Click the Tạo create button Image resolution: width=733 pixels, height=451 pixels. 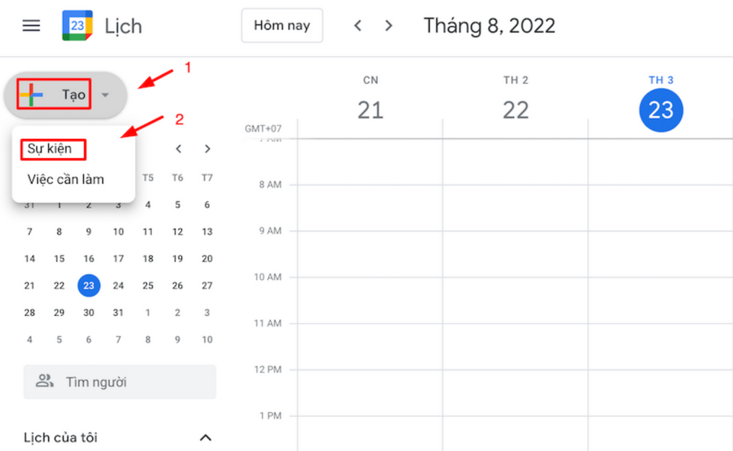73,95
